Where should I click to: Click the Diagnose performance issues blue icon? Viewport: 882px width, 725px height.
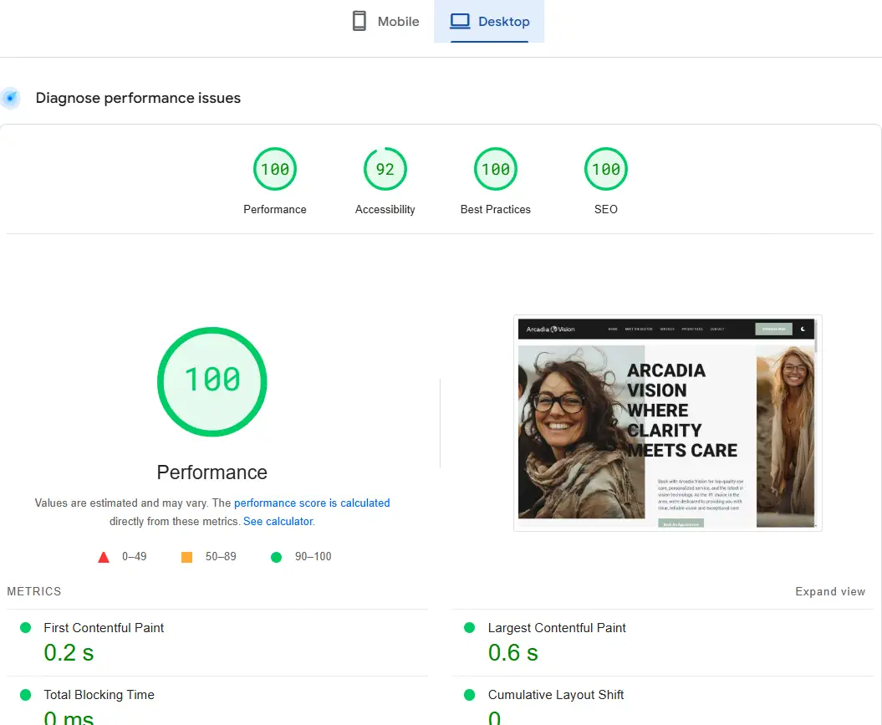click(11, 98)
